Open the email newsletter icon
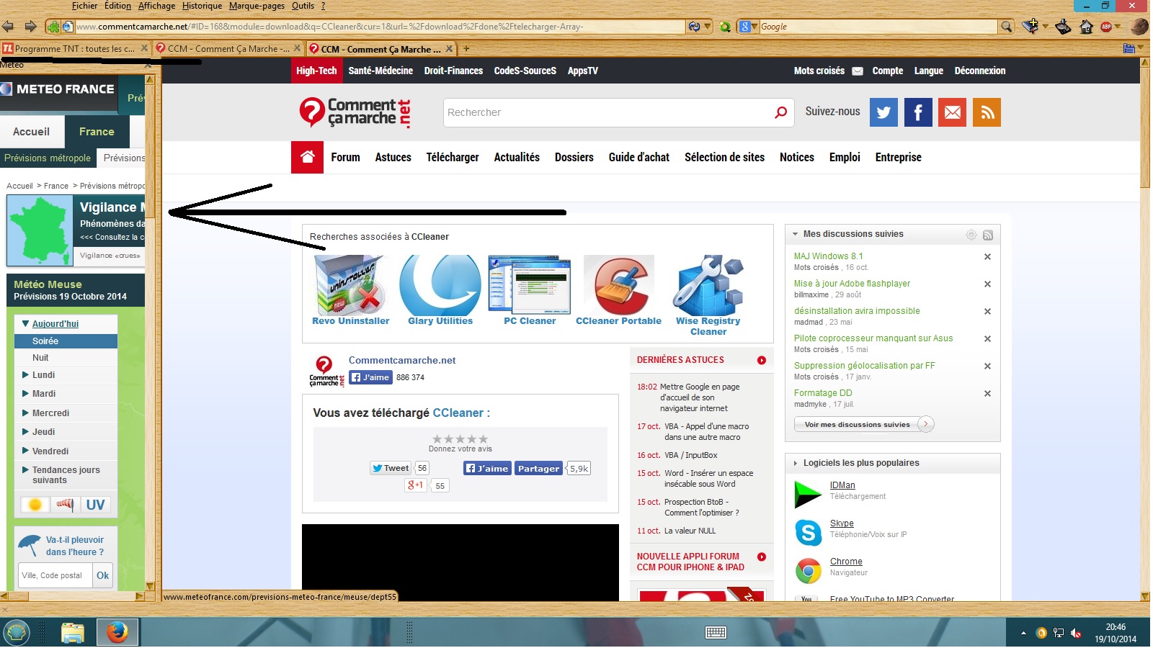 953,112
